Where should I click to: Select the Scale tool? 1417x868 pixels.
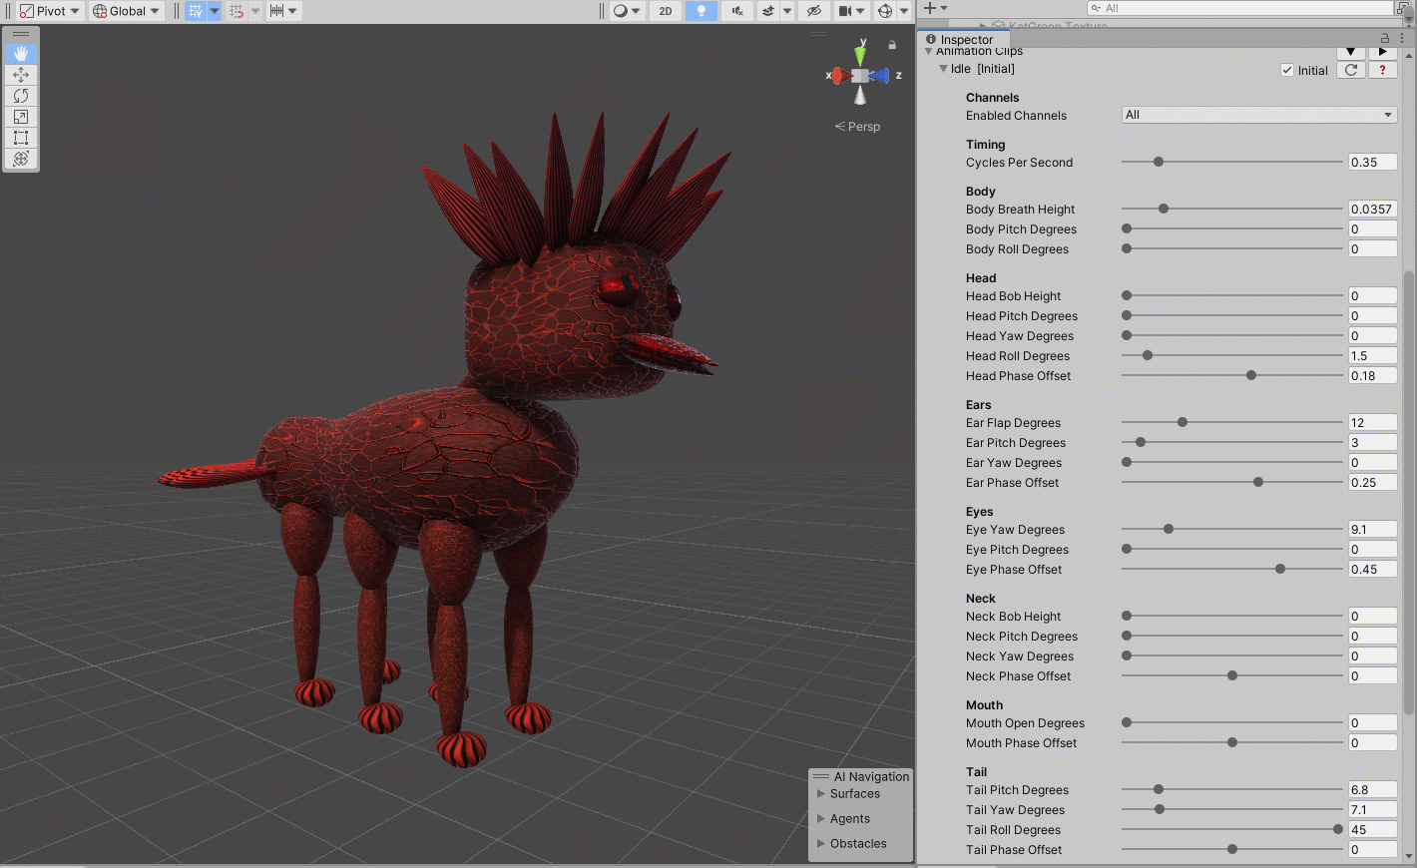pyautogui.click(x=21, y=117)
